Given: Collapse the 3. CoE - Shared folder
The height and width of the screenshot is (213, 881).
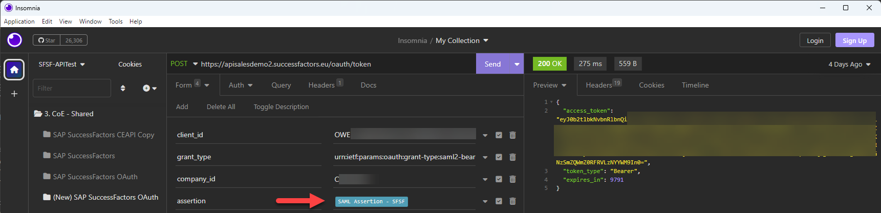Looking at the screenshot, I should [63, 114].
